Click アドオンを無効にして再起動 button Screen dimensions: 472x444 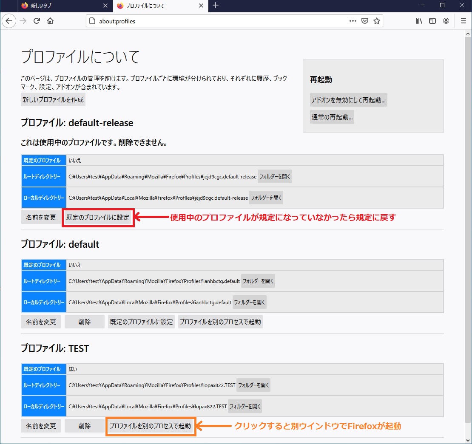348,100
